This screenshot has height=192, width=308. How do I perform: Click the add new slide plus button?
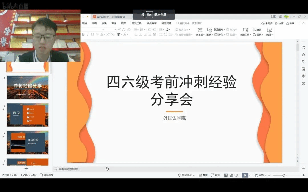[x=26, y=169]
